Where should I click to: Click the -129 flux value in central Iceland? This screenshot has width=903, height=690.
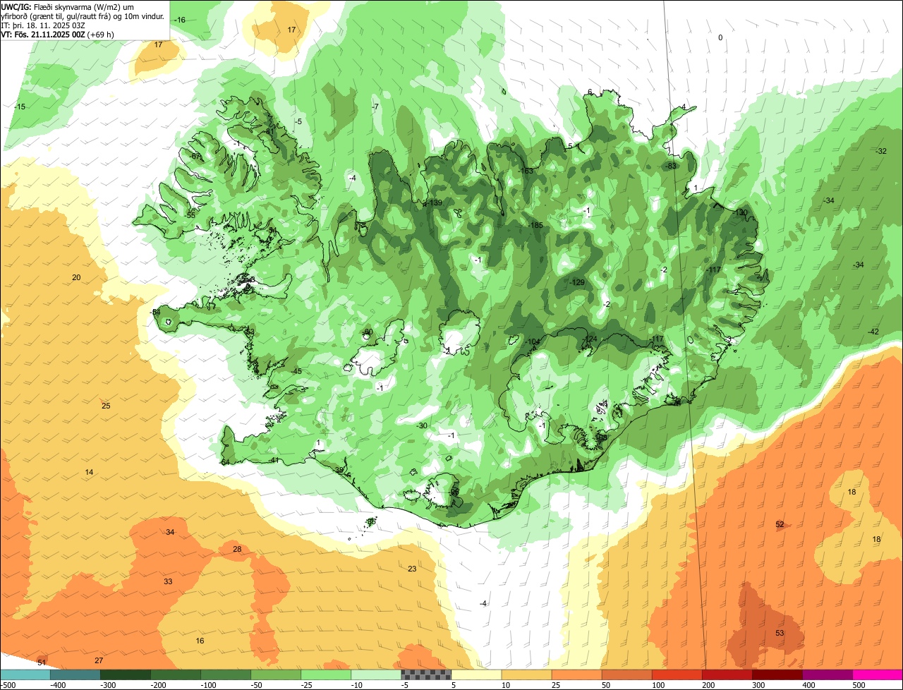click(x=578, y=282)
